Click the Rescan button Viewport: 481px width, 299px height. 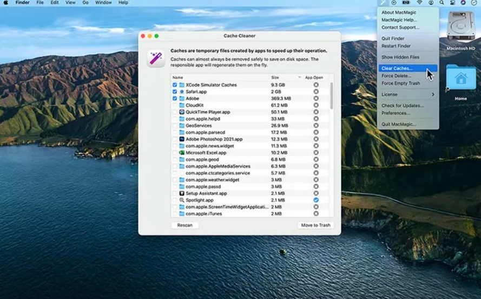coord(185,225)
